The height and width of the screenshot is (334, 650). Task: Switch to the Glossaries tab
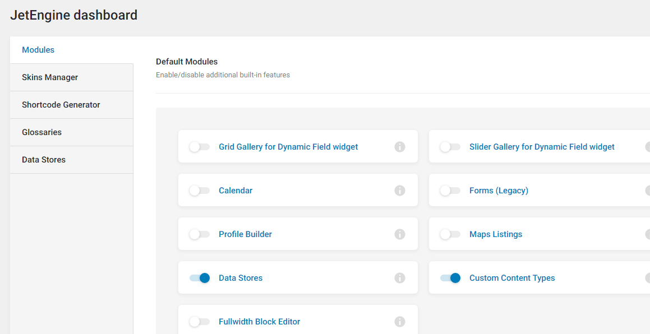[72, 132]
